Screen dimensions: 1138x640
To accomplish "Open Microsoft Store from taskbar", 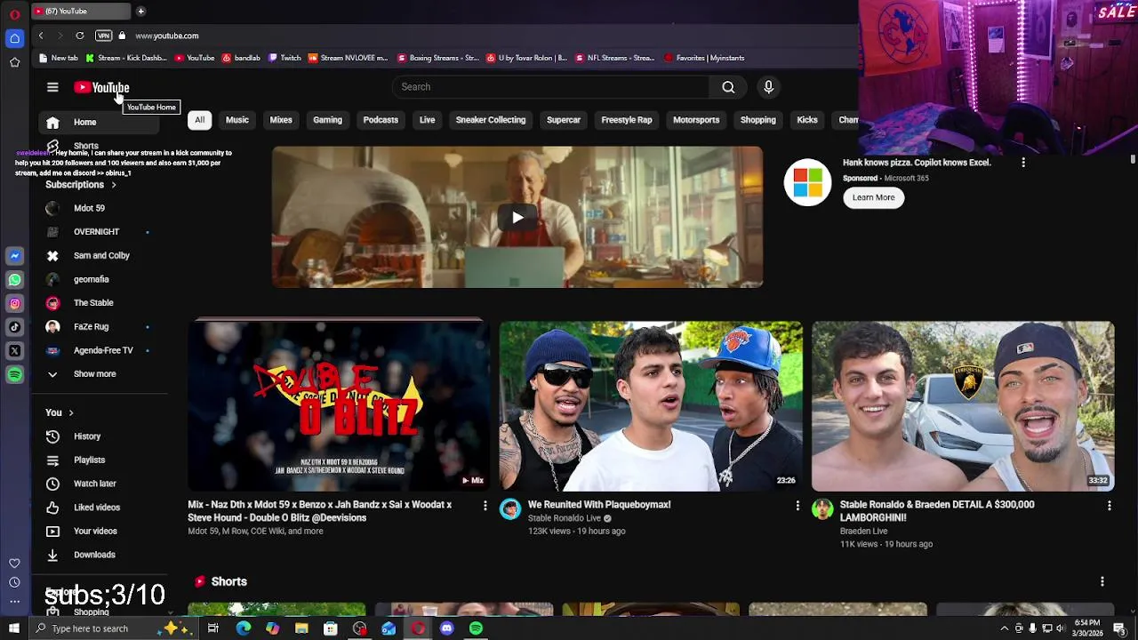I will click(330, 628).
